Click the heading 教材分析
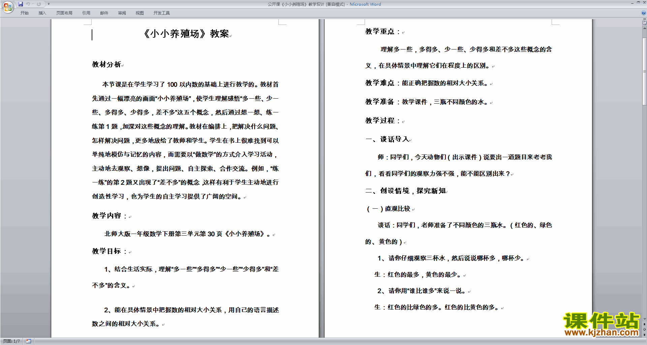Viewport: 647px width, 345px height. pyautogui.click(x=106, y=64)
